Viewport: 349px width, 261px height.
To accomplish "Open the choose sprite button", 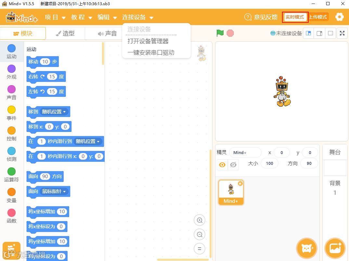I will [307, 248].
